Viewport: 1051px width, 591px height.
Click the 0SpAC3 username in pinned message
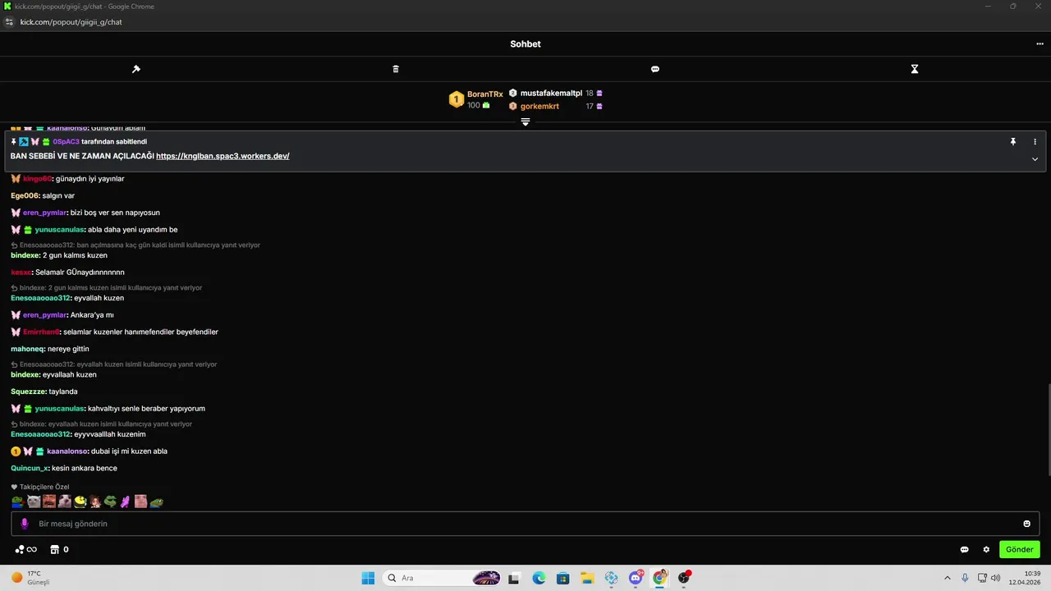[66, 142]
